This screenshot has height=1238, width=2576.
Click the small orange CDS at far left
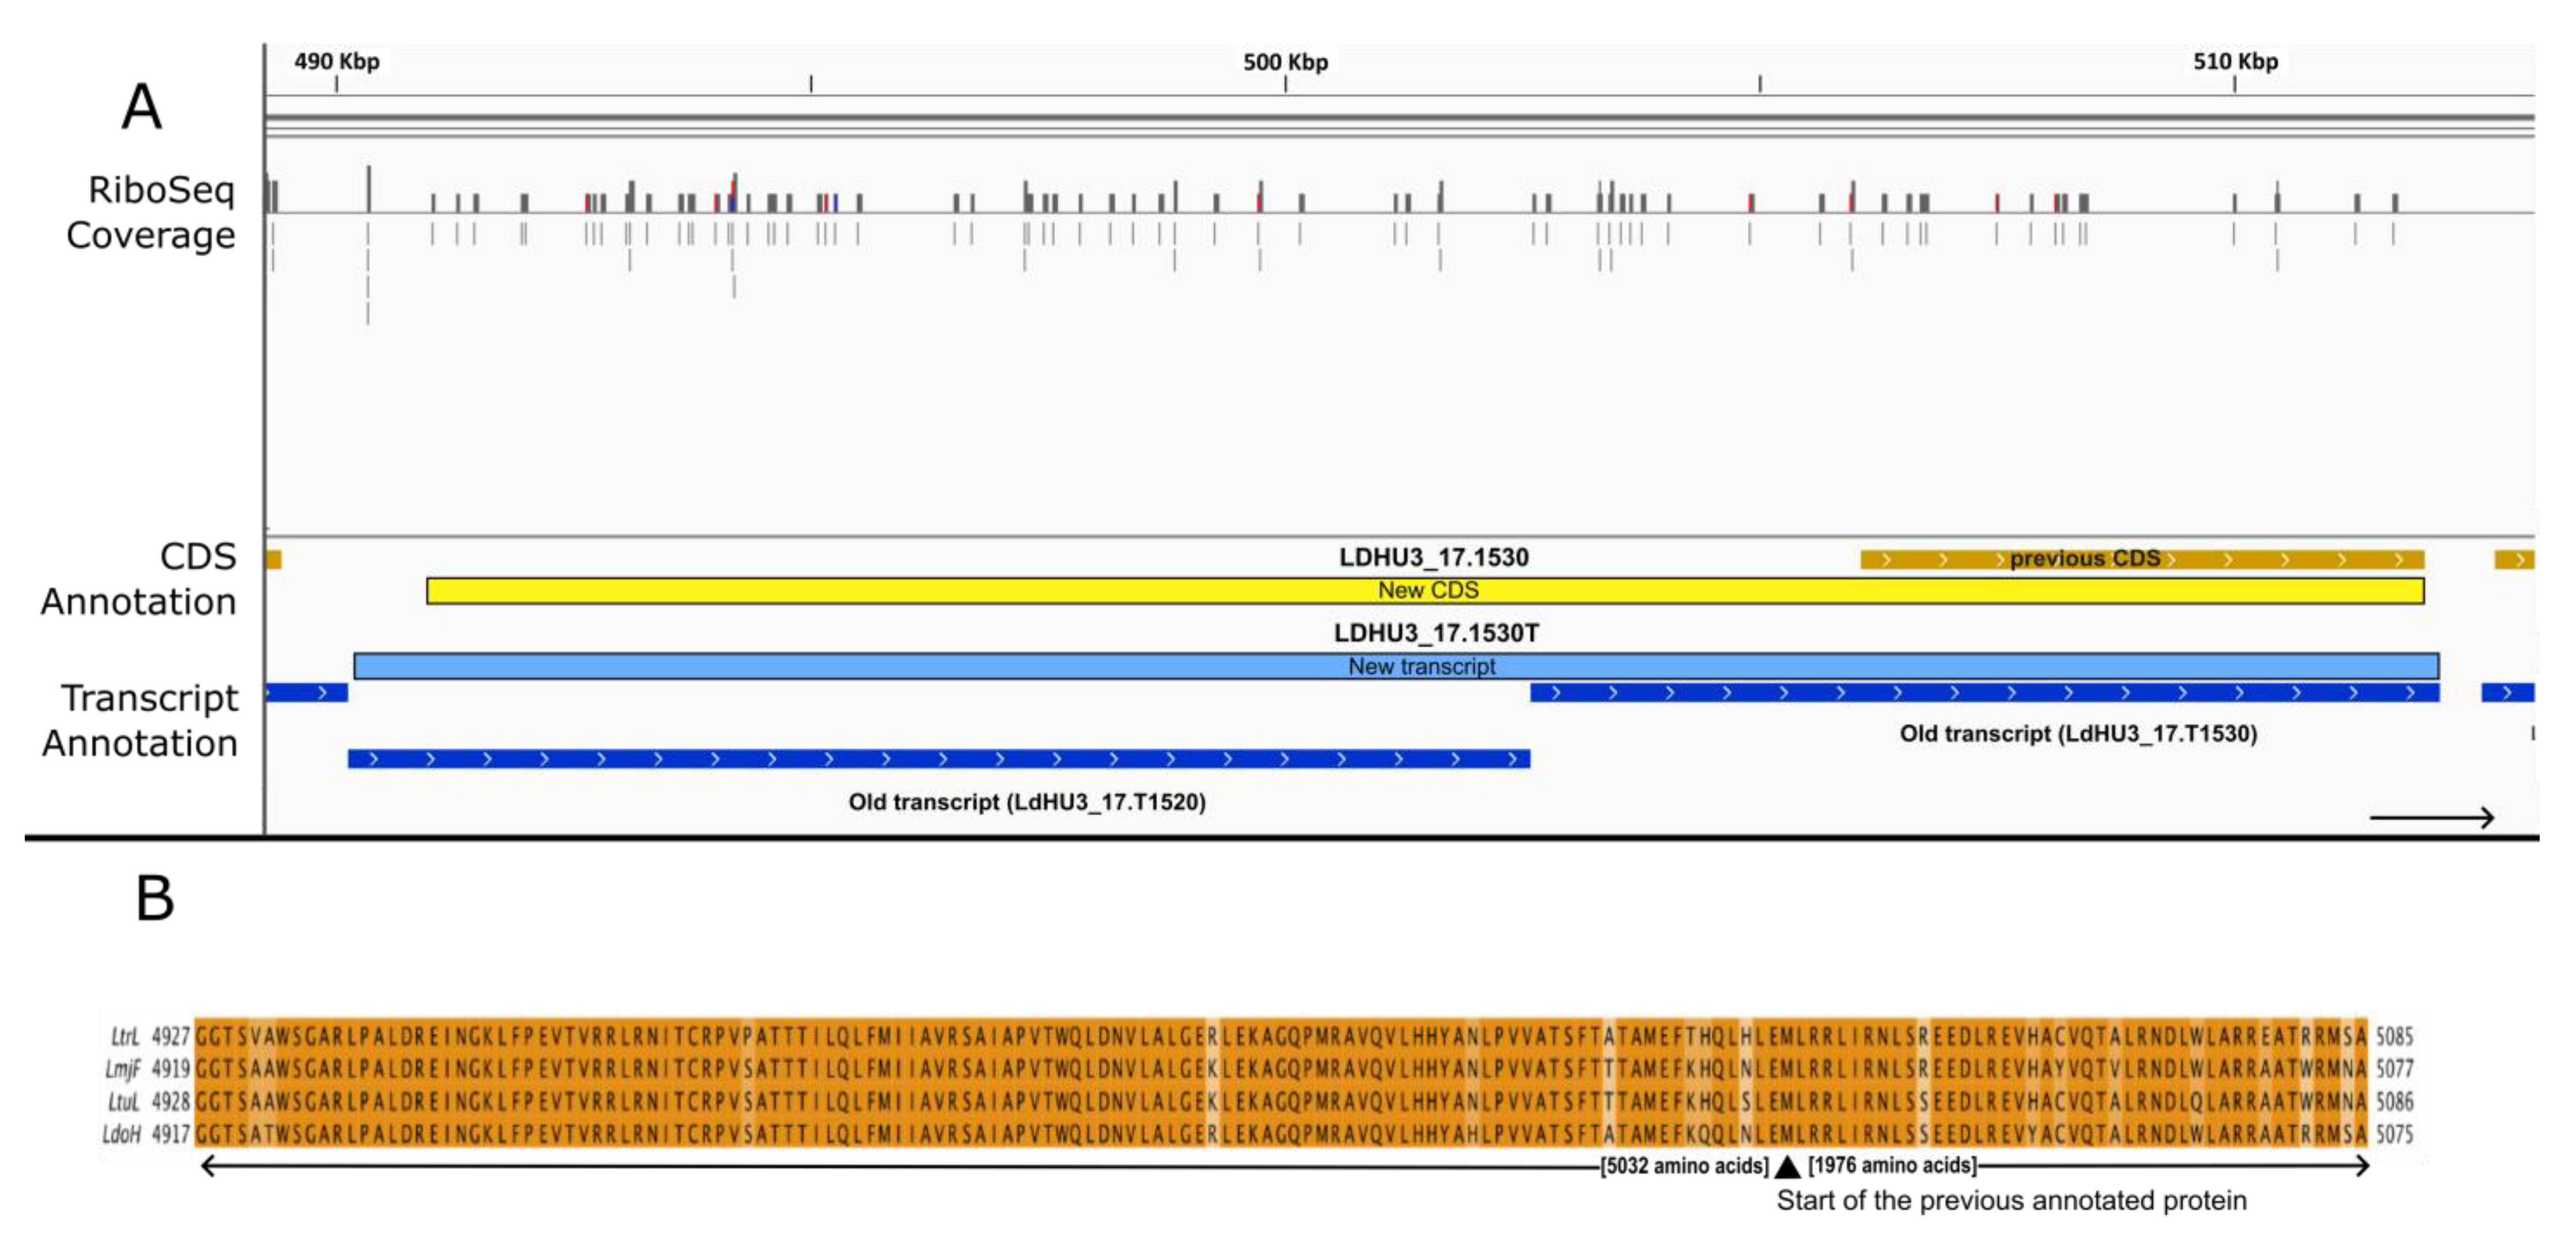click(x=274, y=559)
